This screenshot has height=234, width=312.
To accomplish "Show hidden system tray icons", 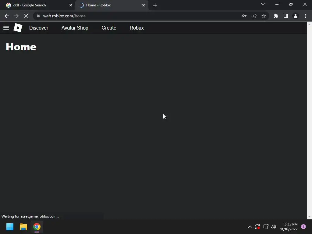I will pyautogui.click(x=250, y=227).
